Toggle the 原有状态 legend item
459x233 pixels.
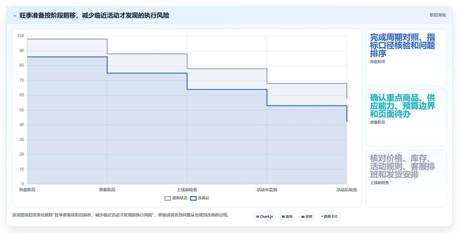(176, 198)
